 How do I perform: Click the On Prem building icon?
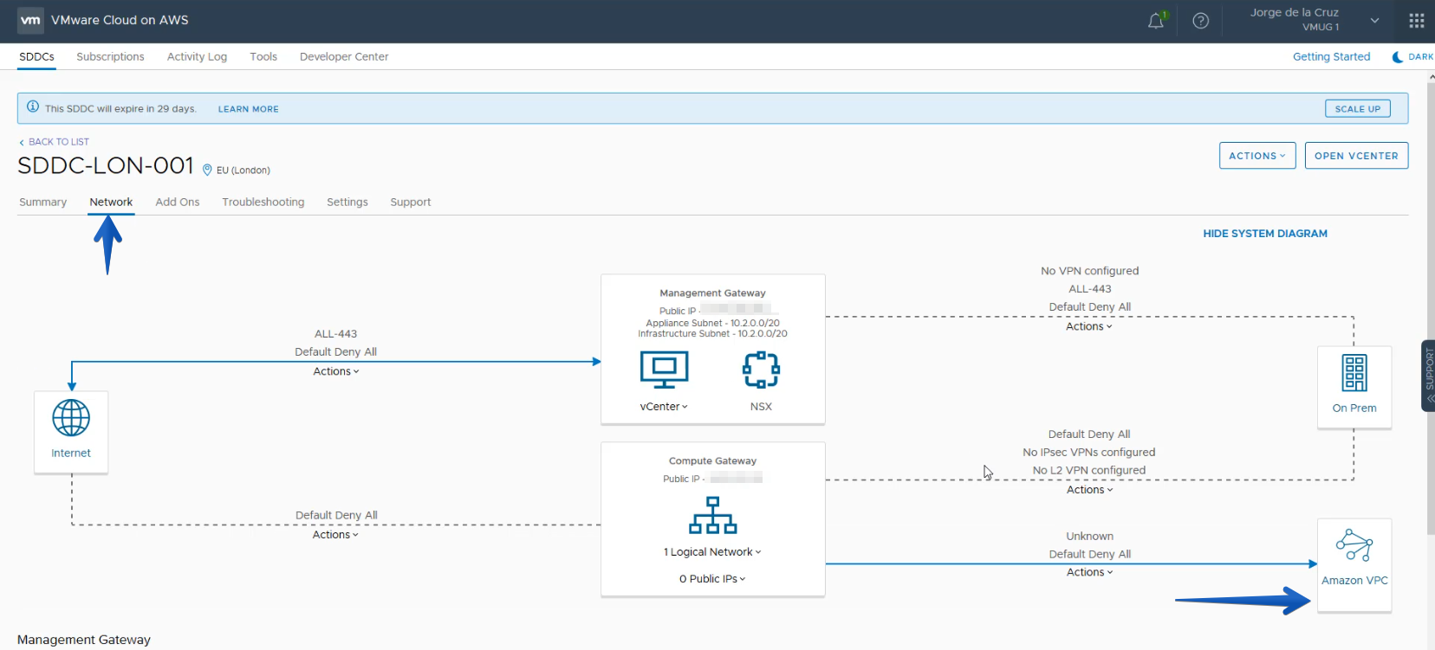(x=1354, y=373)
